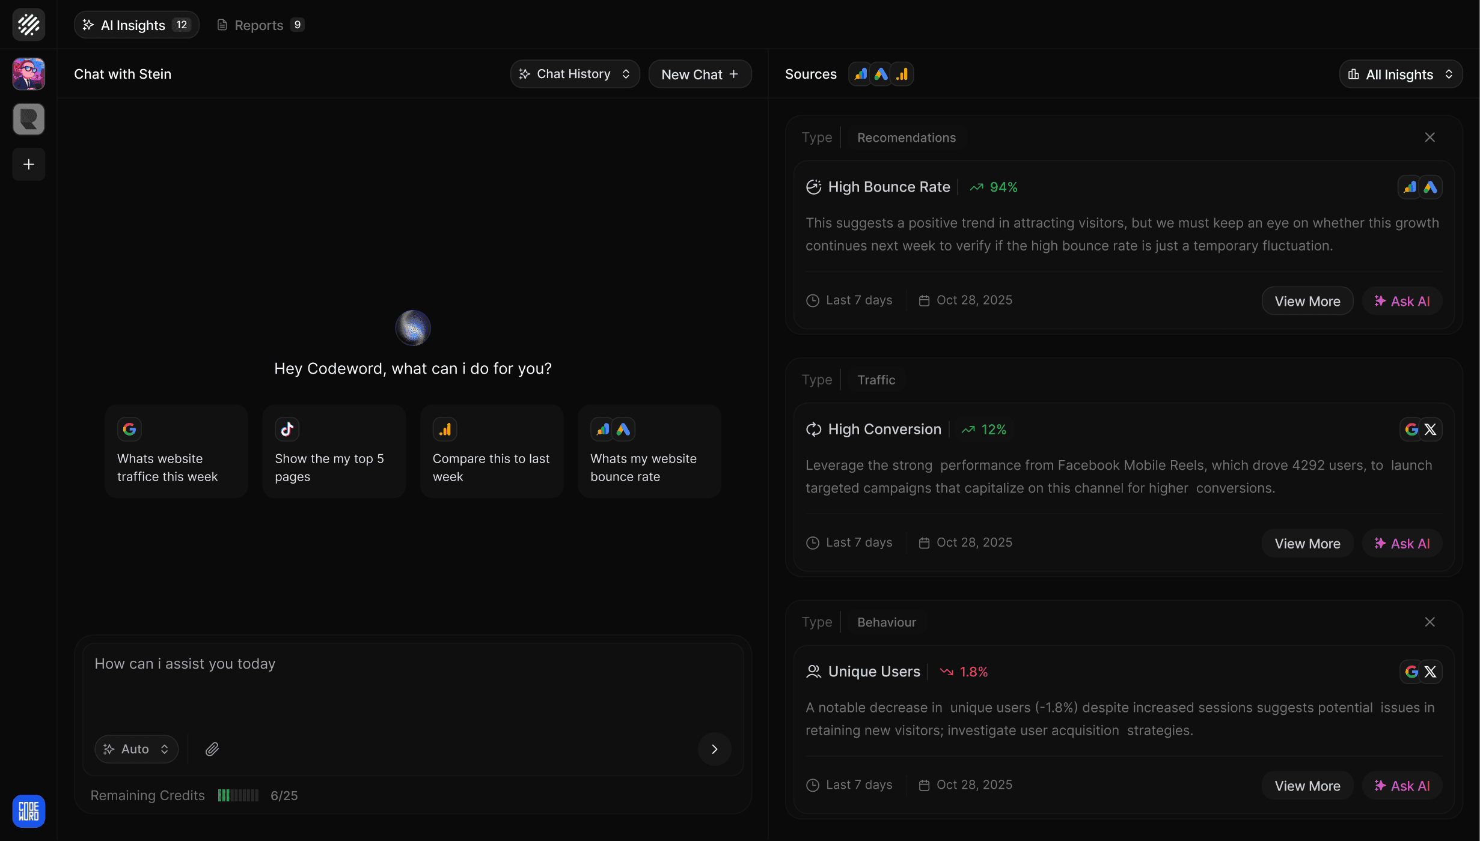
Task: Click the Stein orb avatar
Action: click(413, 328)
